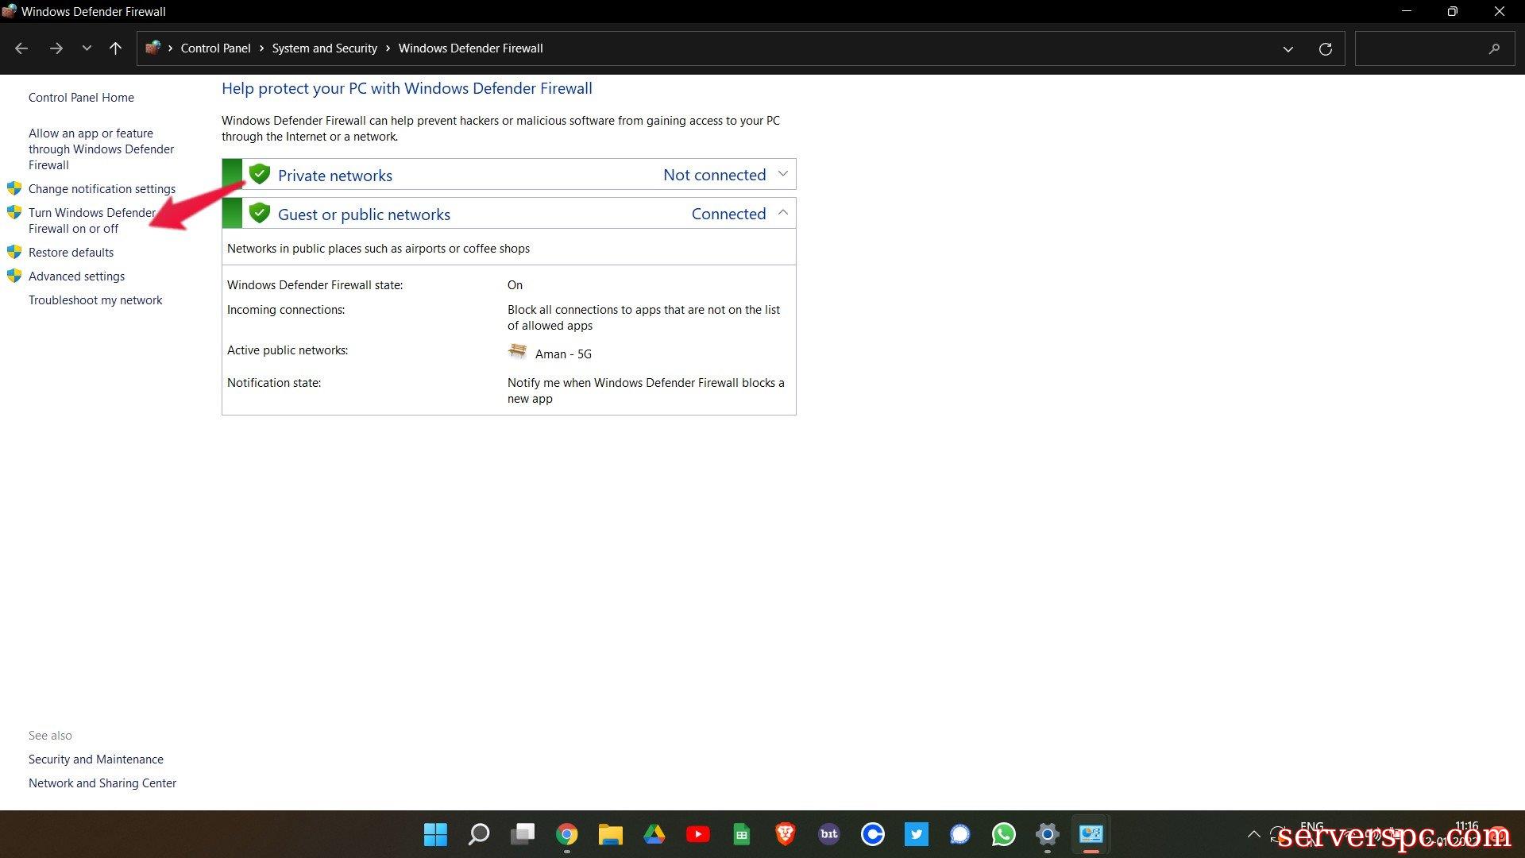Click the Up one level arrow

(115, 48)
